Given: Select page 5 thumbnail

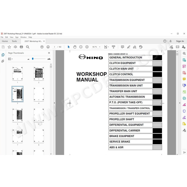Looking at the screenshot, I should click(x=18, y=115).
